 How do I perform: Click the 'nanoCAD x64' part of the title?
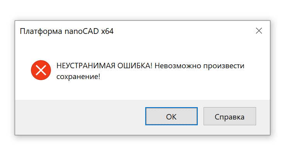click(x=89, y=31)
